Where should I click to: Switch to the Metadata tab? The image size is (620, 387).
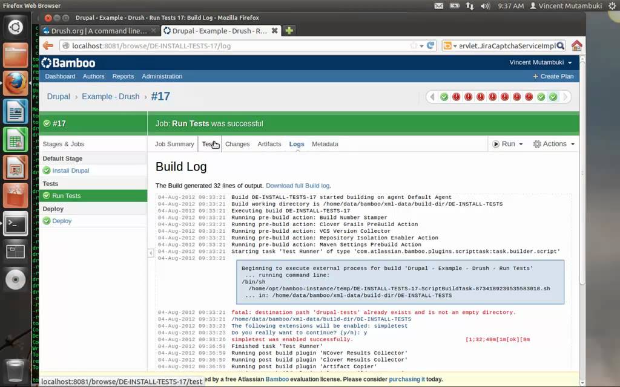(x=325, y=144)
